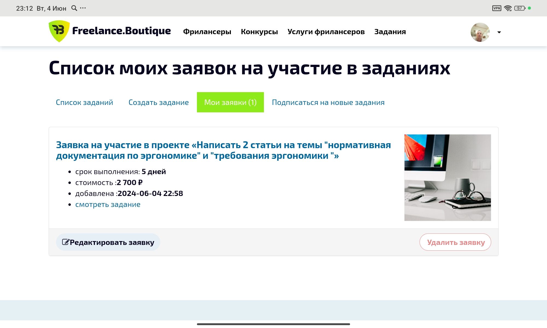Click the user avatar picture
Viewport: 547px width, 328px height.
coord(480,32)
